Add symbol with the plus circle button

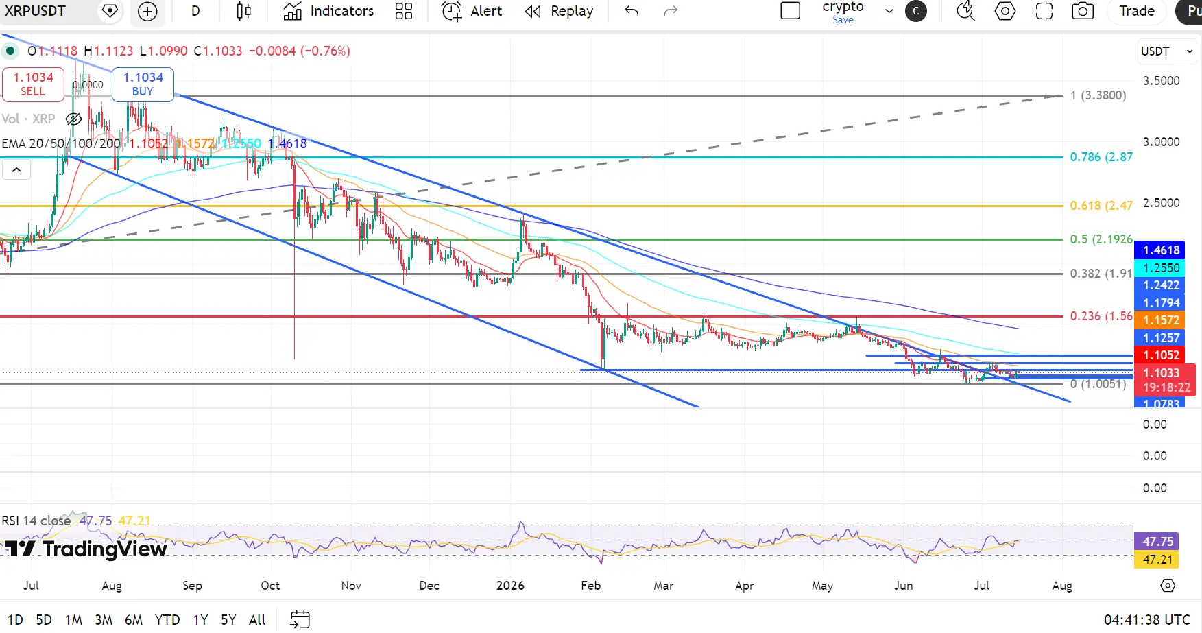point(147,11)
